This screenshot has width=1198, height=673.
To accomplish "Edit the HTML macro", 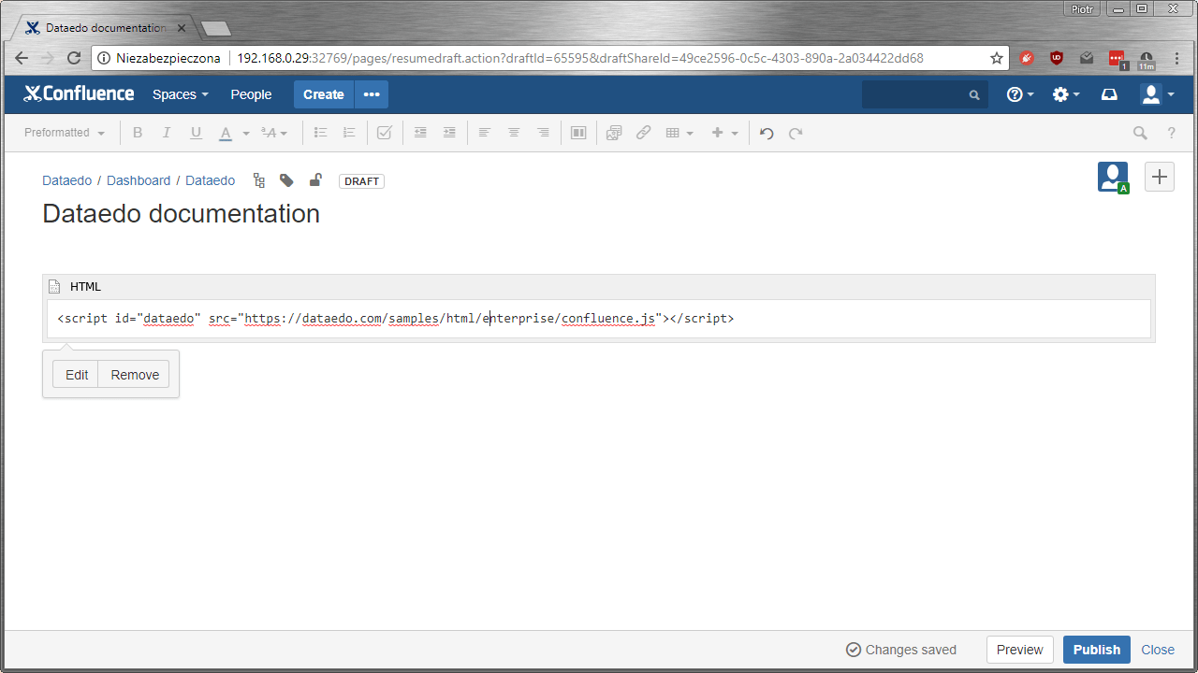I will point(75,374).
